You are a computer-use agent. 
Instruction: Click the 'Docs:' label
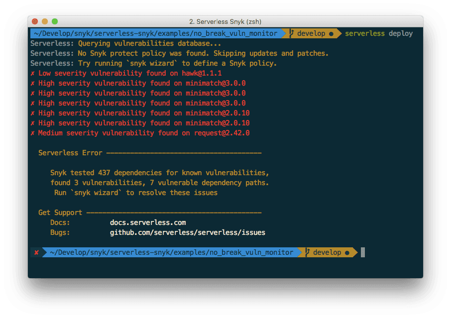point(60,222)
